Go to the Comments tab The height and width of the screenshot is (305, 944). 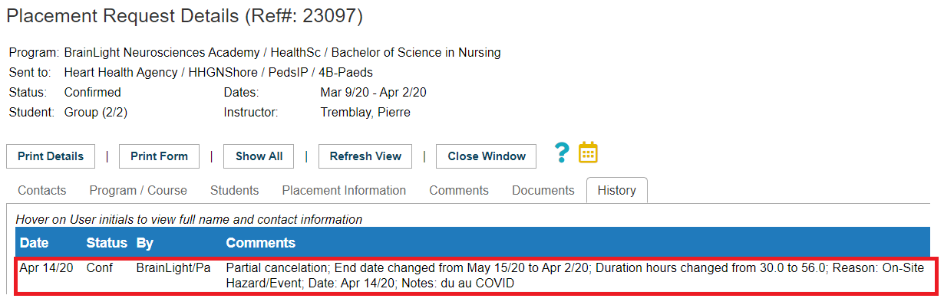pyautogui.click(x=459, y=191)
